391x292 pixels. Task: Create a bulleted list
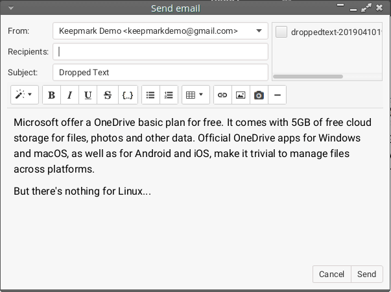[150, 95]
